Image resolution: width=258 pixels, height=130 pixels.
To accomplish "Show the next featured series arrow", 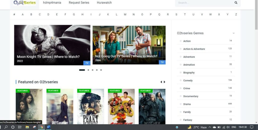I will [x=165, y=82].
